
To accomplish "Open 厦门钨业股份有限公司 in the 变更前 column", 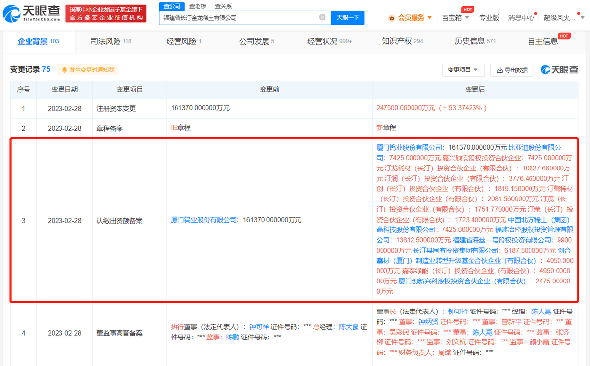I will tap(204, 220).
